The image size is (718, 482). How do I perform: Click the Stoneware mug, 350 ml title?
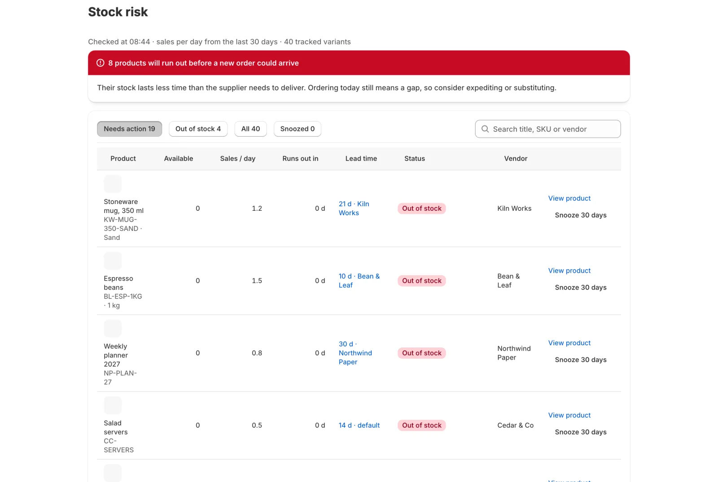(x=124, y=206)
